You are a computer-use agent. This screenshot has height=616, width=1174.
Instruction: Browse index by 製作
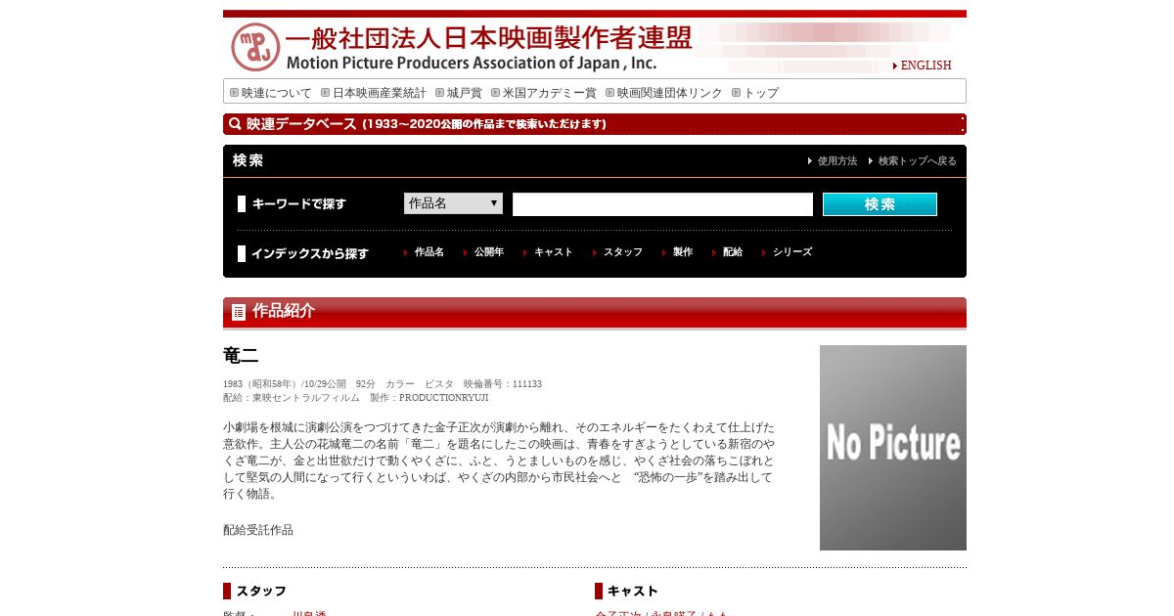tap(683, 252)
